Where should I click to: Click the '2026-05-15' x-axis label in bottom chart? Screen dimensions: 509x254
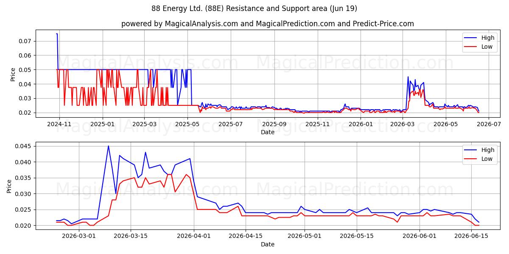(x=357, y=236)
